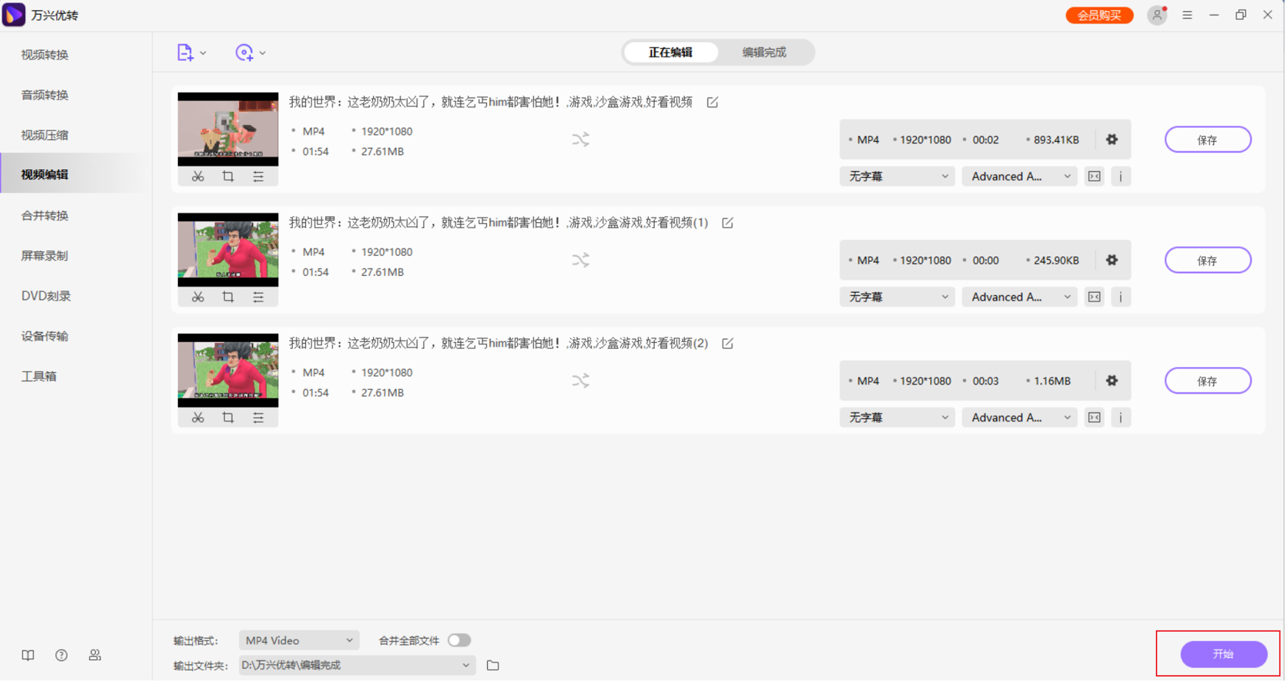
Task: Toggle the merge all files switch
Action: tap(459, 641)
